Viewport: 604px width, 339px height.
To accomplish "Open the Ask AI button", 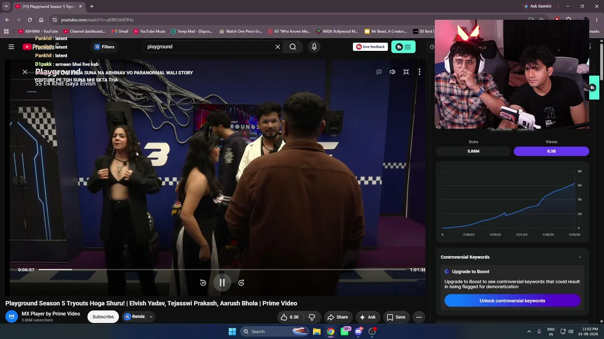I will (367, 317).
